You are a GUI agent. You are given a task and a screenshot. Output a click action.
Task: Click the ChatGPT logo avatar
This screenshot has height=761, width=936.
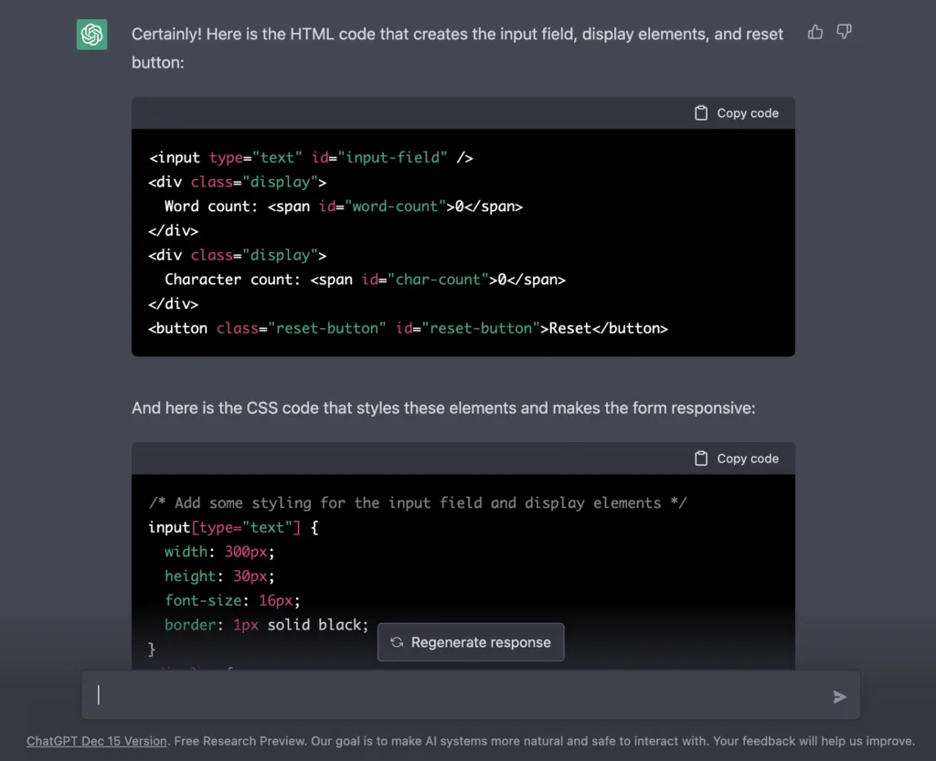click(92, 34)
